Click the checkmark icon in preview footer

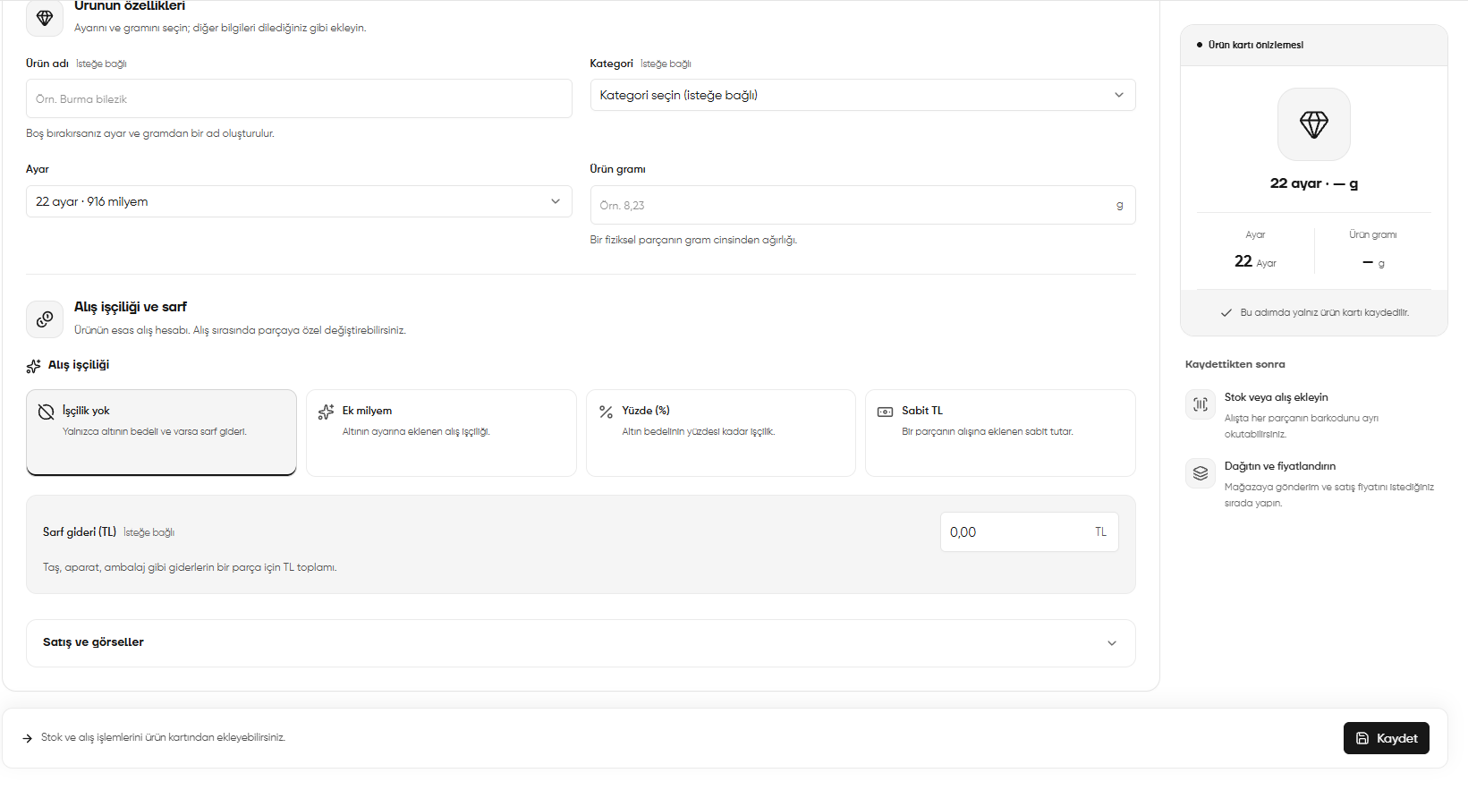coord(1226,313)
